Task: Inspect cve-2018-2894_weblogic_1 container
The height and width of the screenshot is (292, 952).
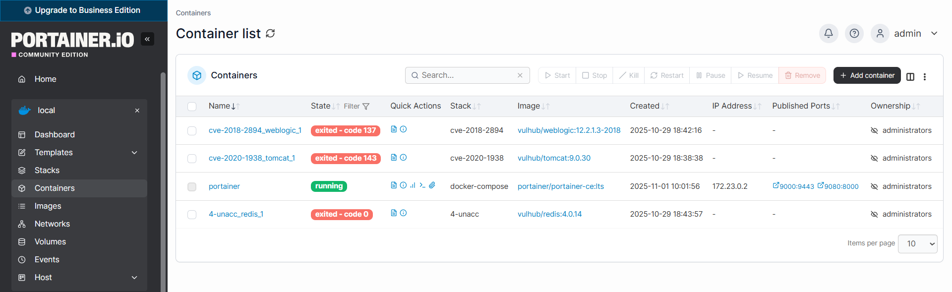Action: point(403,129)
